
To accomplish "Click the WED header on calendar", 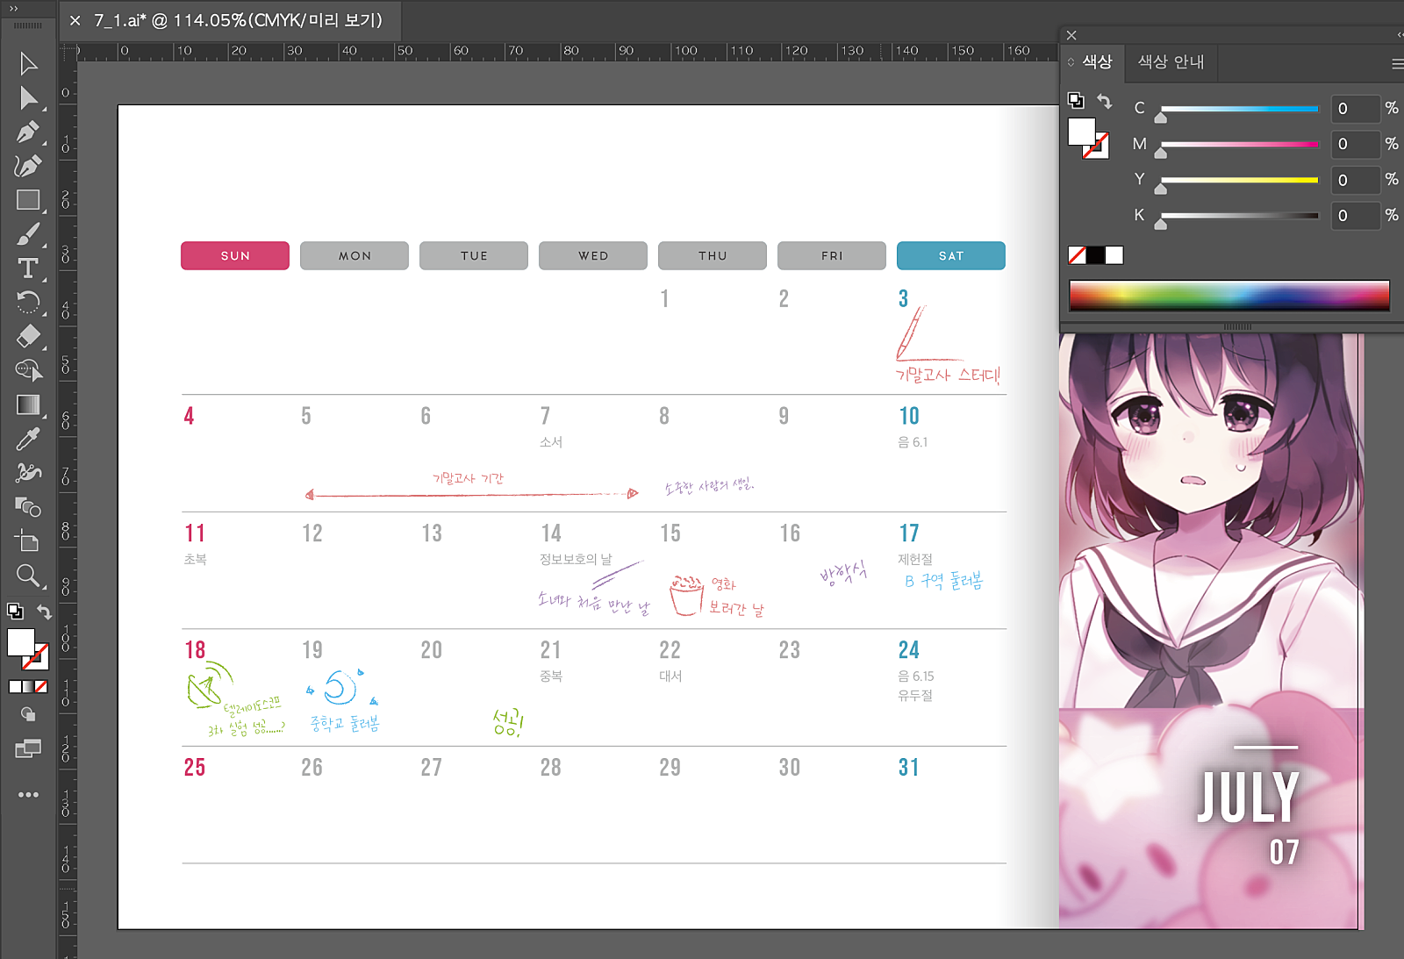I will [x=593, y=255].
